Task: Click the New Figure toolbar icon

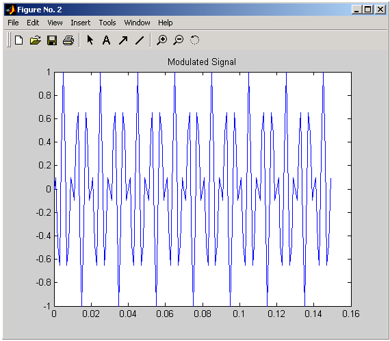Action: click(x=19, y=40)
